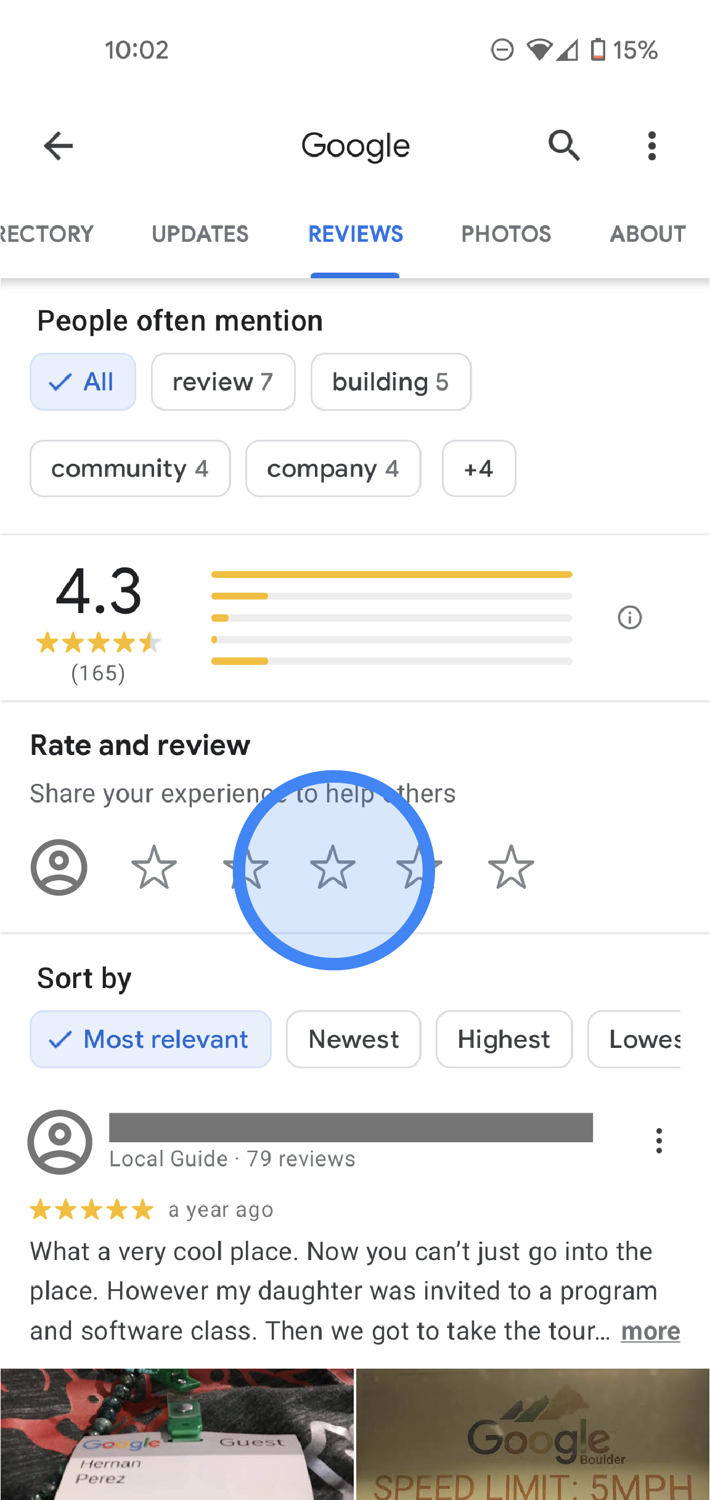This screenshot has width=710, height=1500.
Task: Sort reviews by Newest
Action: pos(353,1039)
